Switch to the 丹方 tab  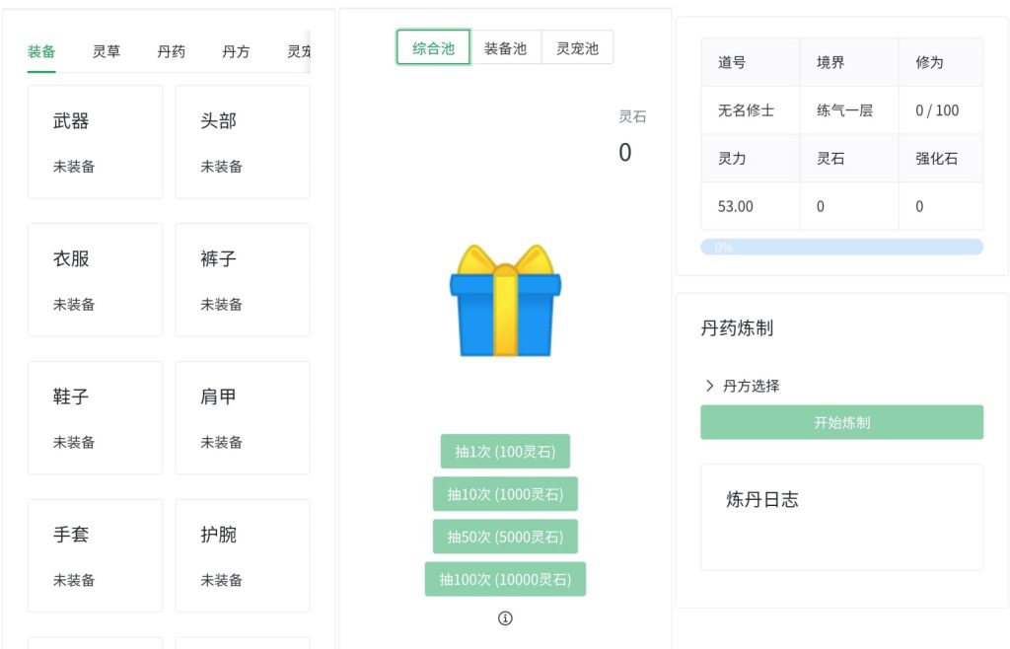point(235,52)
